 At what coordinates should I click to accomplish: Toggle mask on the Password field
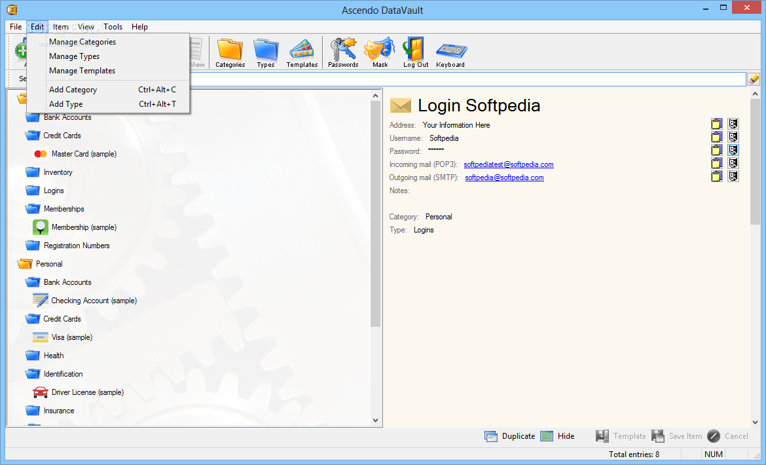point(733,150)
